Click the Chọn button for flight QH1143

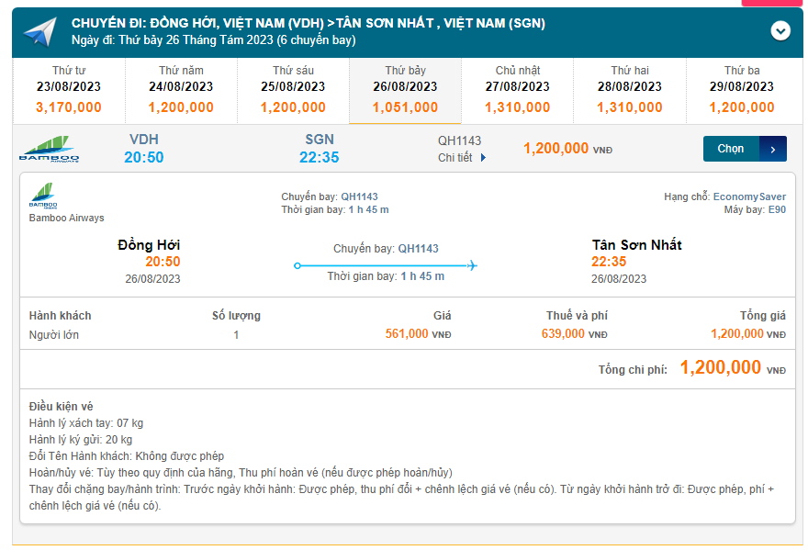pos(732,149)
